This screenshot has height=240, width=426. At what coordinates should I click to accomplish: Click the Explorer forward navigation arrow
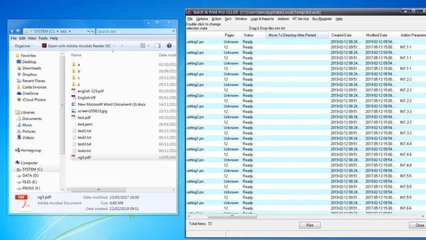(x=18, y=31)
